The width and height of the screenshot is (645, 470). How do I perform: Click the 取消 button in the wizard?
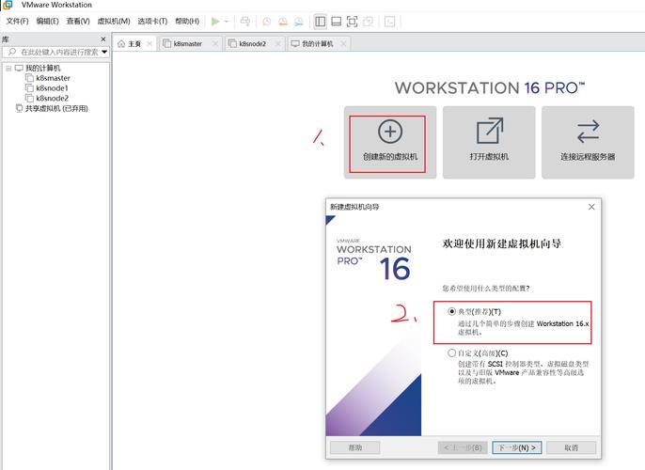click(572, 447)
